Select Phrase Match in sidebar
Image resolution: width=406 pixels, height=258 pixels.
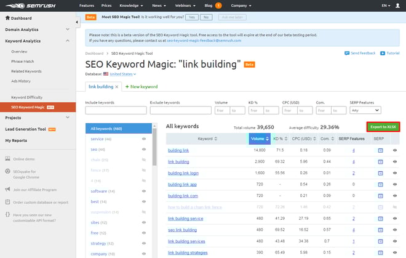(23, 62)
